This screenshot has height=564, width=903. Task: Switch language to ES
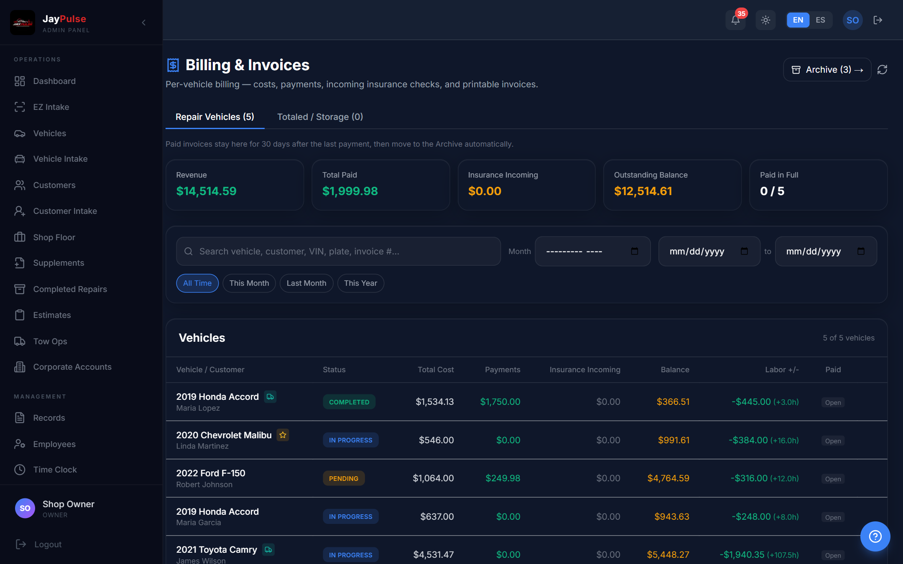[x=820, y=20]
